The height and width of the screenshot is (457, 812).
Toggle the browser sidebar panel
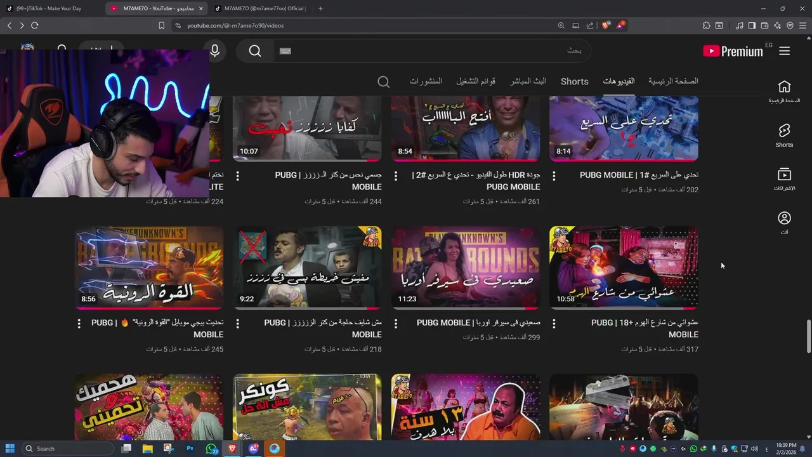coord(752,25)
